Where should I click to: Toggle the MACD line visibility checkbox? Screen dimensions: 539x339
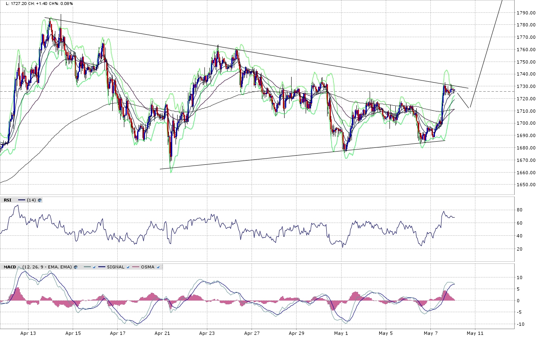(x=94, y=267)
